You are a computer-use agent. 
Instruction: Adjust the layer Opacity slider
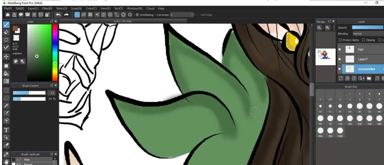[x=368, y=28]
